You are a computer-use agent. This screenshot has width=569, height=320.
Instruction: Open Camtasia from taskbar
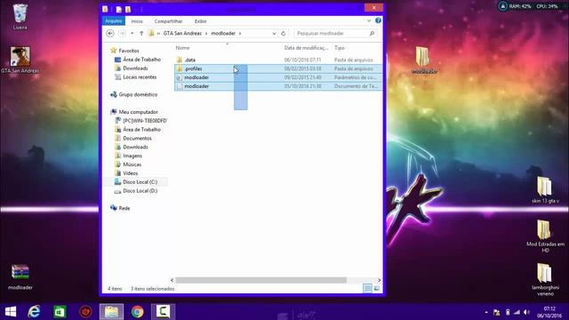tap(163, 312)
